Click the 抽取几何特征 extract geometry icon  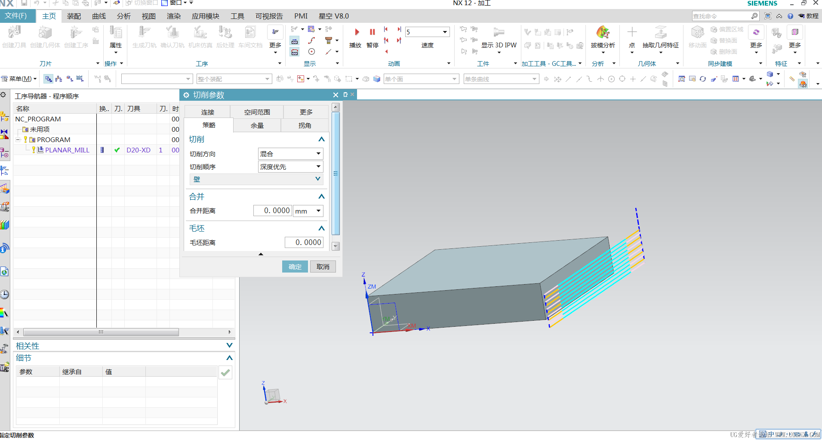pyautogui.click(x=660, y=32)
